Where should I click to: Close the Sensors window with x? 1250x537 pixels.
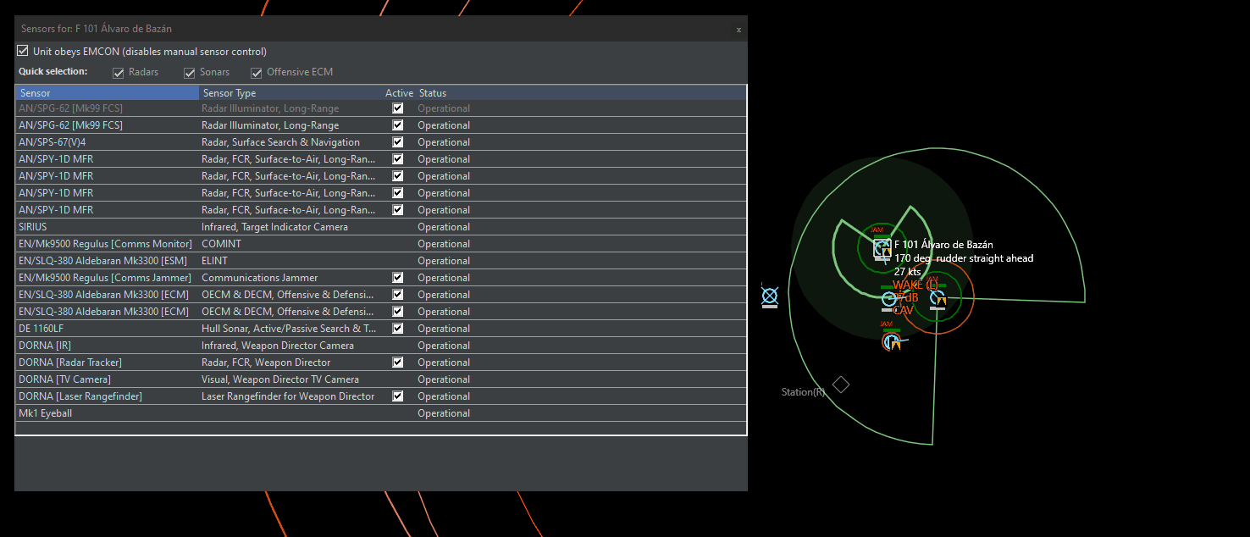(738, 30)
